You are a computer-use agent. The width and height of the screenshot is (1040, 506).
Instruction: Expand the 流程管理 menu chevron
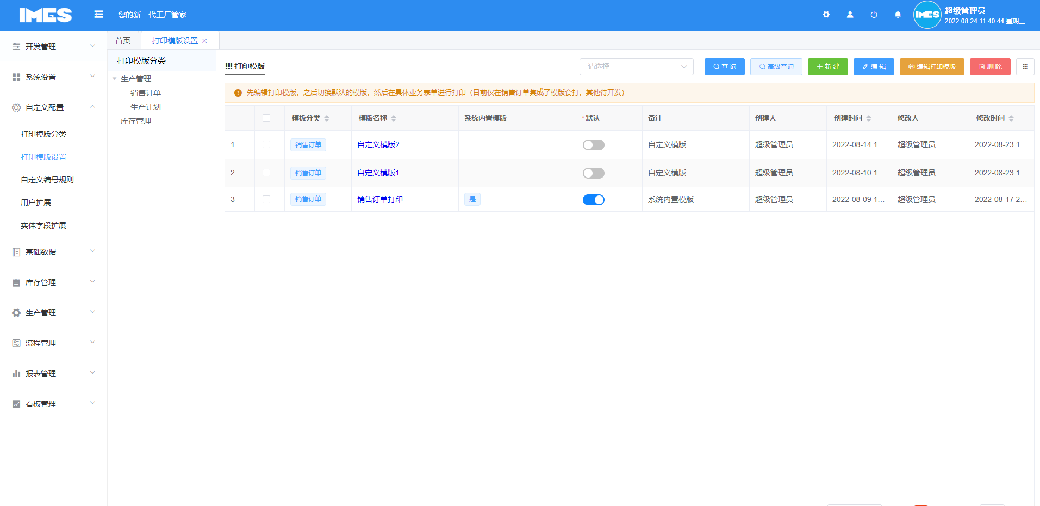tap(92, 343)
